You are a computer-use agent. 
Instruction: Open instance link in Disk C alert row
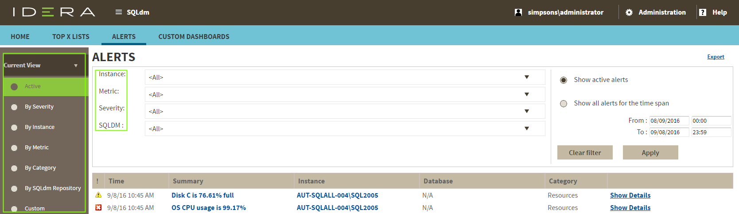[337, 195]
